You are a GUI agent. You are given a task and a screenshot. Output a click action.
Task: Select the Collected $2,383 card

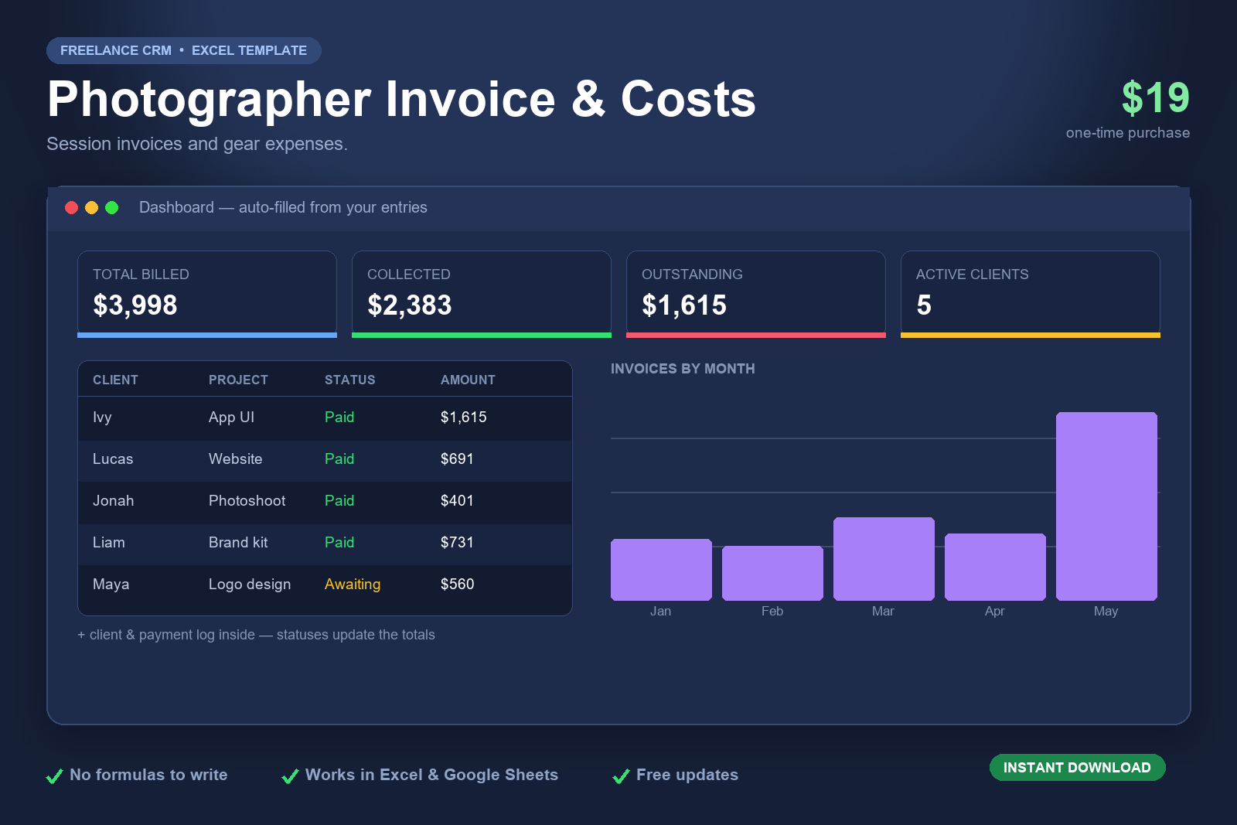click(482, 294)
